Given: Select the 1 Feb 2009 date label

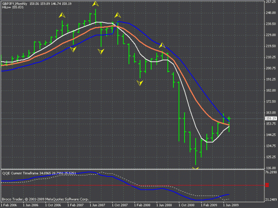Looking at the screenshot, I should tap(209, 205).
